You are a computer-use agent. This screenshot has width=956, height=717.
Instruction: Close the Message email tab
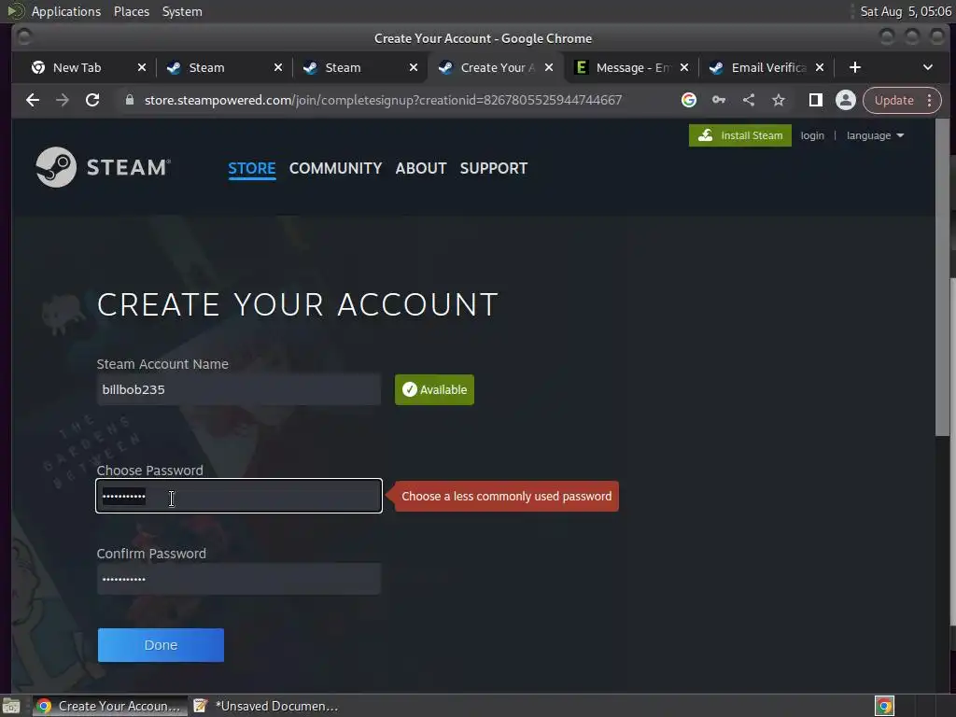(684, 67)
